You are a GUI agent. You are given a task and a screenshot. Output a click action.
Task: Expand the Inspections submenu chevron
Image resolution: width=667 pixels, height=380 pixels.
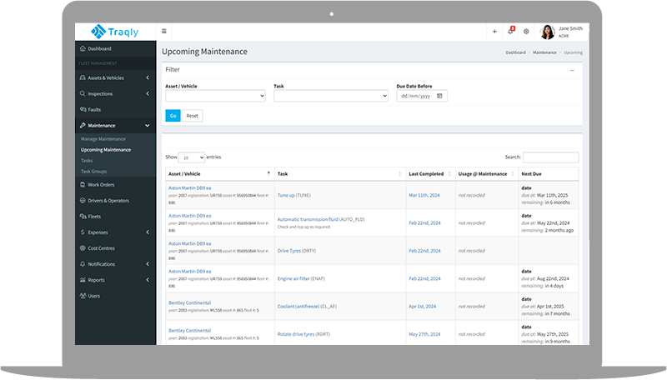click(148, 93)
